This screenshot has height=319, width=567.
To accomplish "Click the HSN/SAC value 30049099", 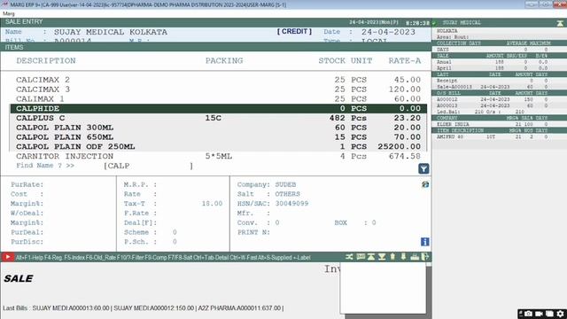I will click(291, 204).
